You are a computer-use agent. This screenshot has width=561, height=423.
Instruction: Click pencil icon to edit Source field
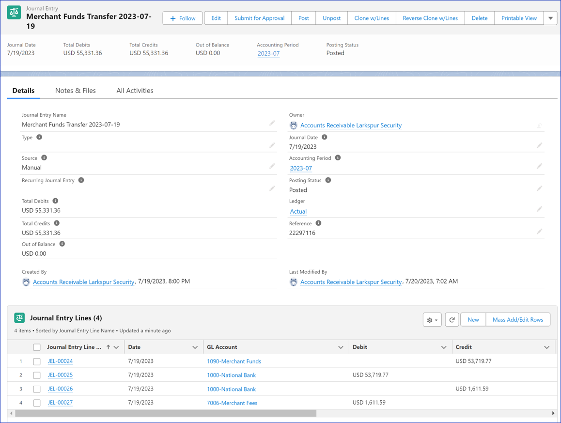[x=272, y=166]
